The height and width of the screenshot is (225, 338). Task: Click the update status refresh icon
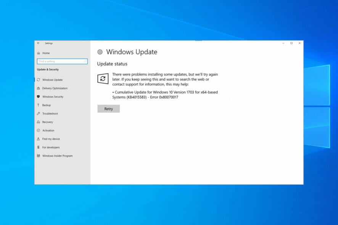pos(103,79)
